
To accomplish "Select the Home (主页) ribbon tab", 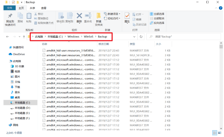I will (x=21, y=8).
